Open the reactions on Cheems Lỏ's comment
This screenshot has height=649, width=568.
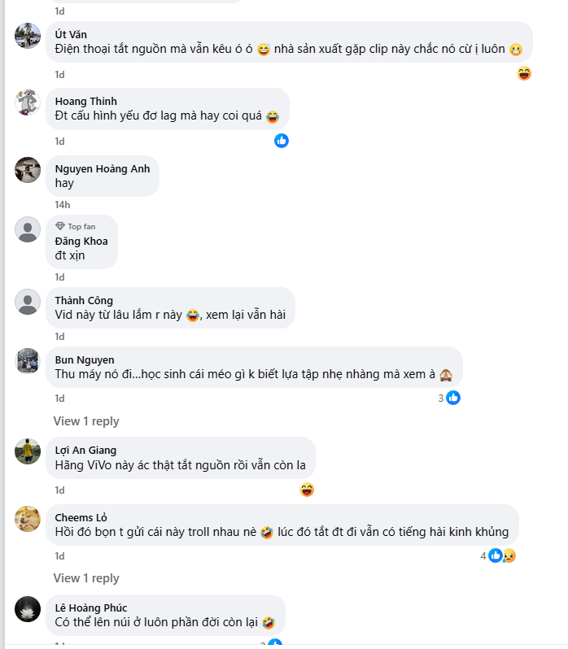tap(500, 555)
